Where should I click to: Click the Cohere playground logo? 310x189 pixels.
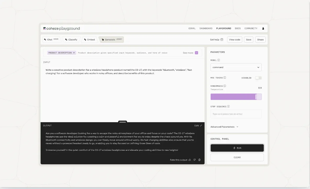coord(62,29)
